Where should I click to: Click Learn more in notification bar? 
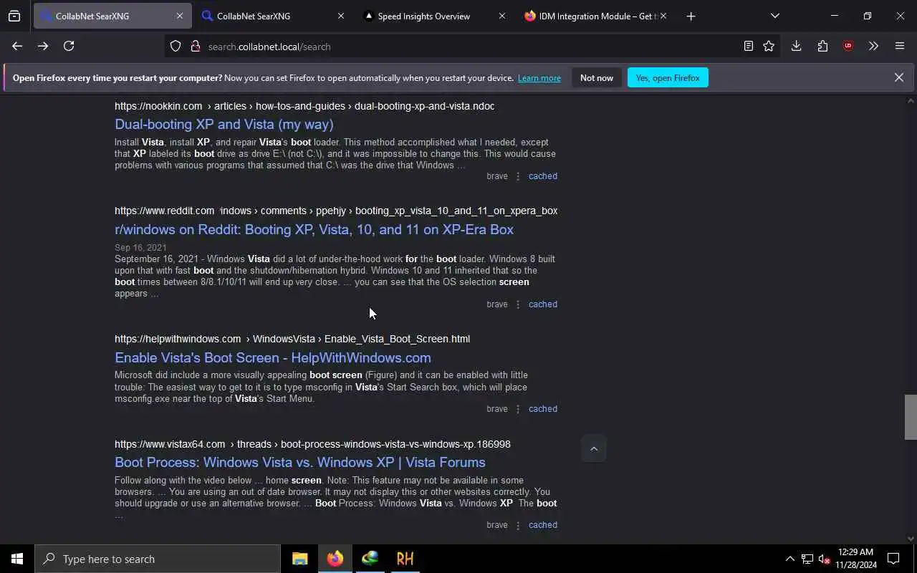[x=539, y=78]
